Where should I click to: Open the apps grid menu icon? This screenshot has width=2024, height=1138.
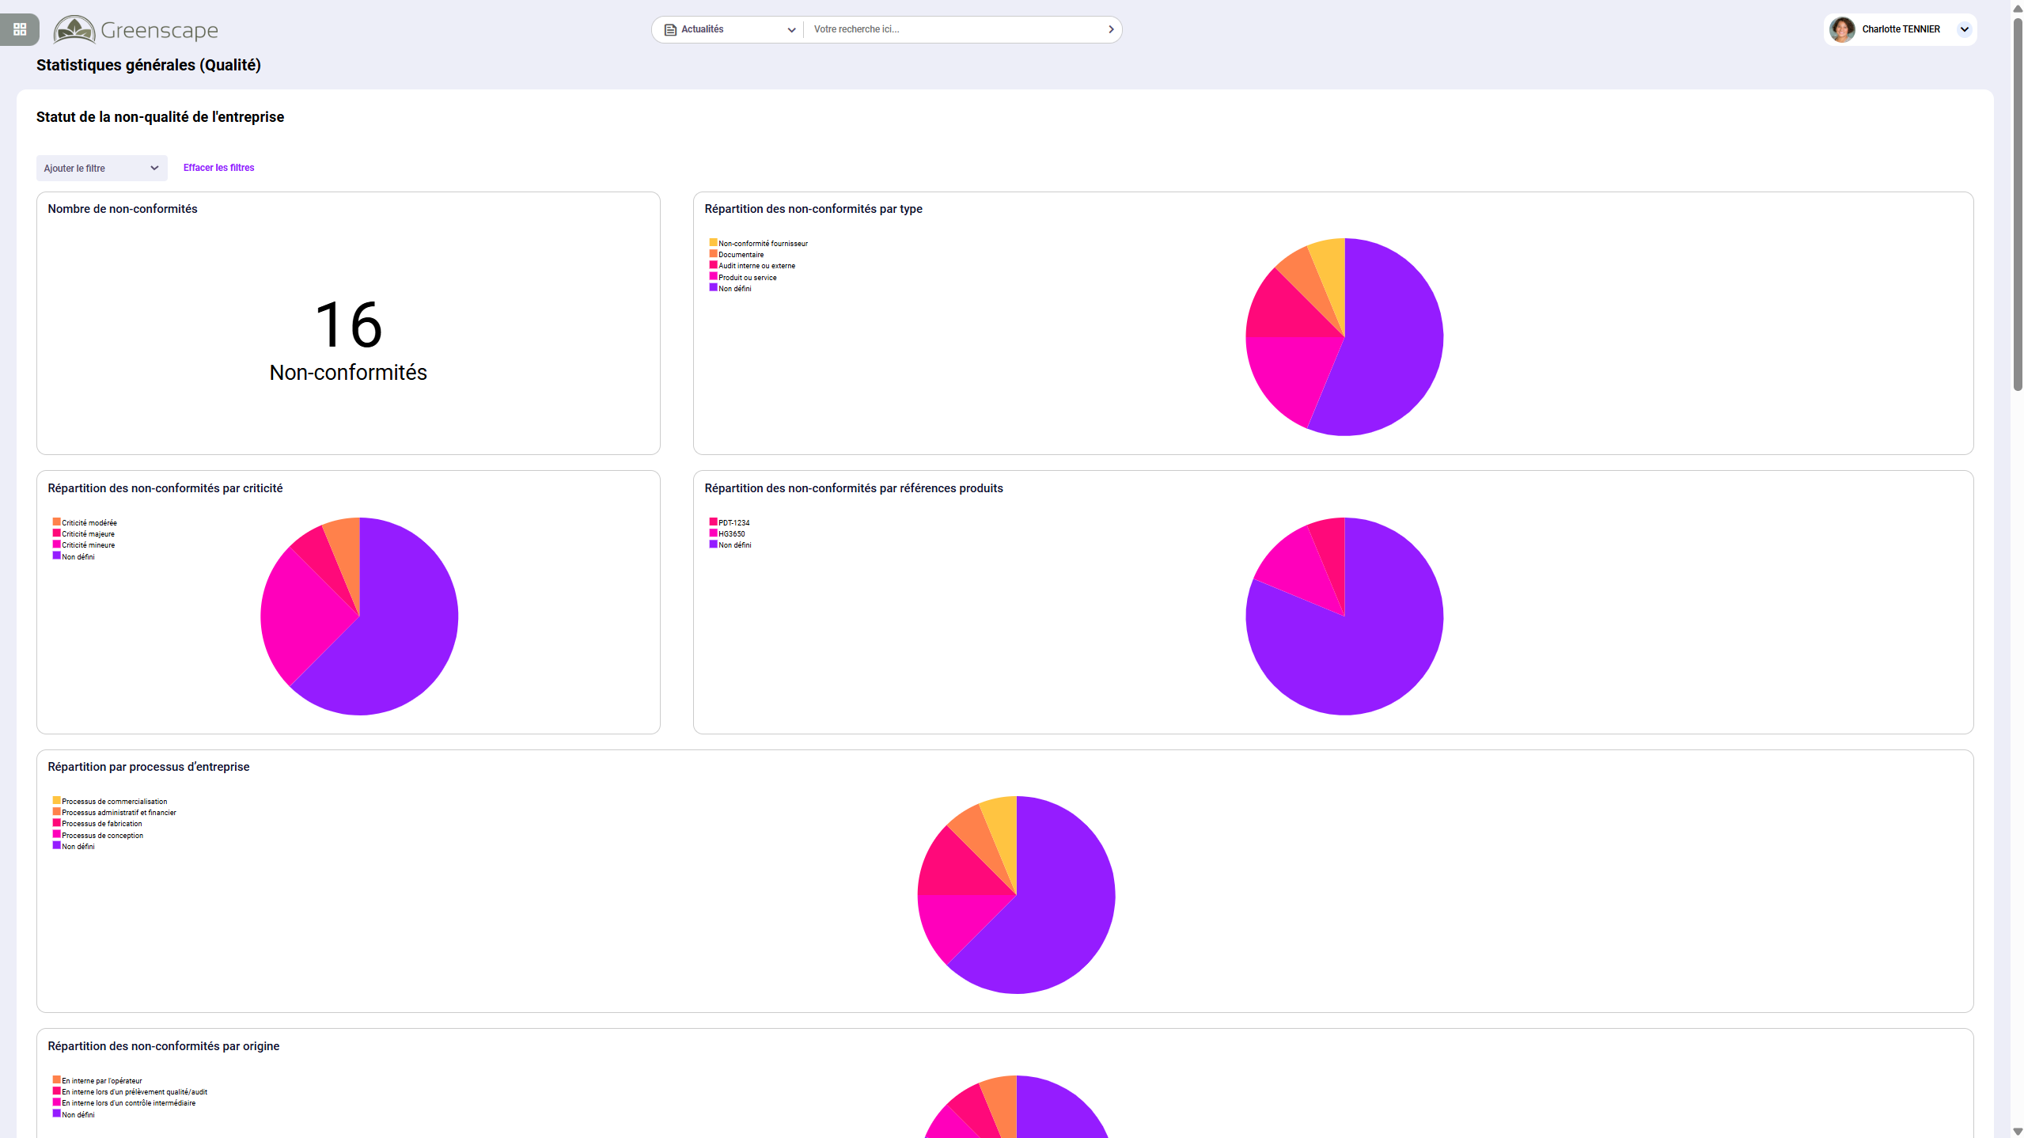20,29
